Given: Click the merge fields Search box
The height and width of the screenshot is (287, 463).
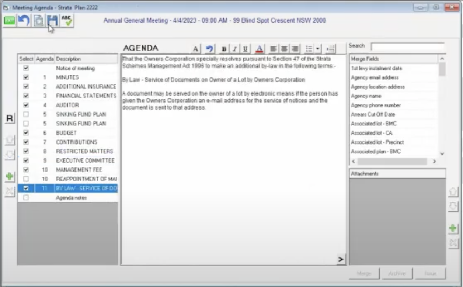Looking at the screenshot, I should [407, 46].
